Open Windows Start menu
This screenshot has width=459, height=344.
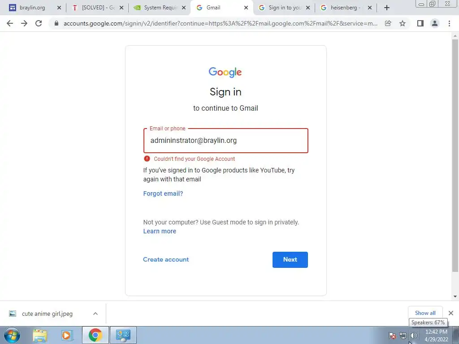tap(12, 335)
